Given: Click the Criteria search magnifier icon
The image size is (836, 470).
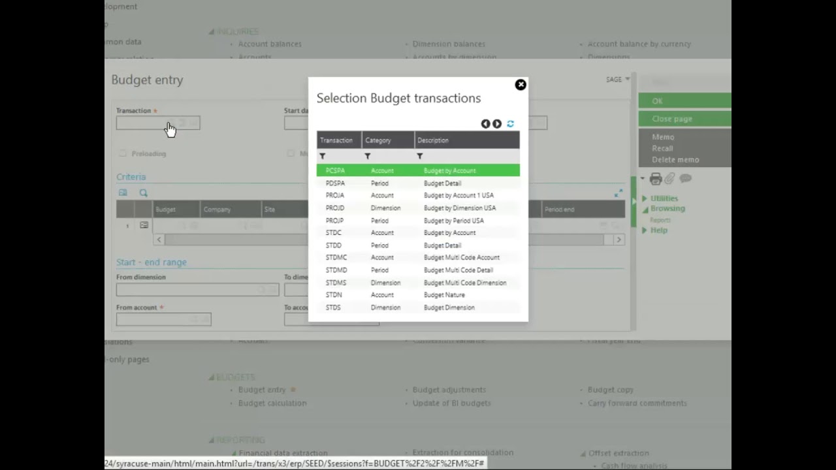Looking at the screenshot, I should click(144, 193).
